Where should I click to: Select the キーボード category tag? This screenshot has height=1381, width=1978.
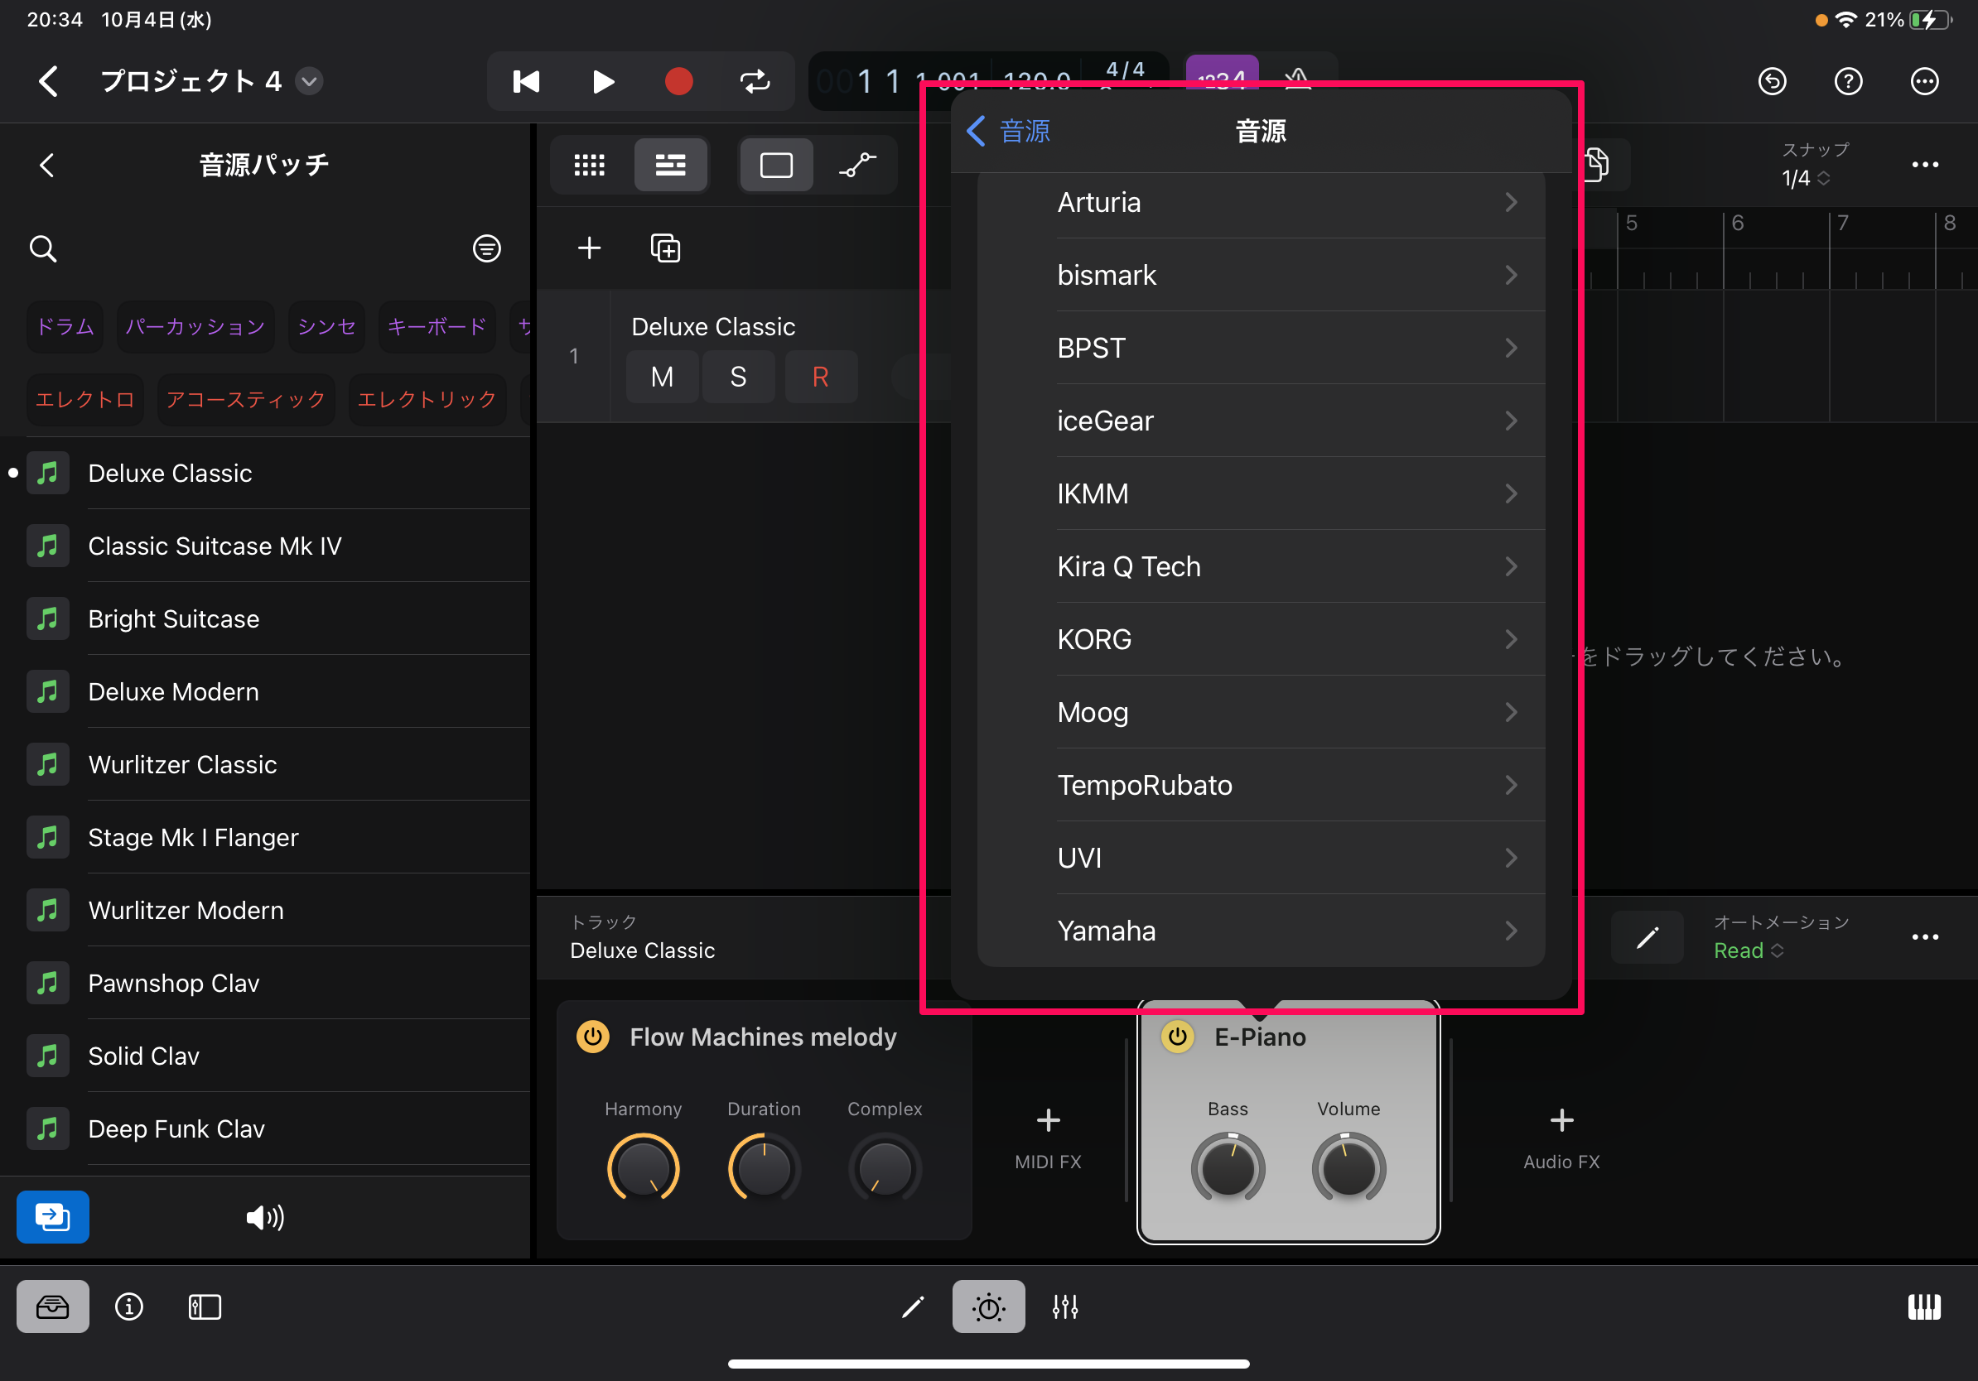437,327
